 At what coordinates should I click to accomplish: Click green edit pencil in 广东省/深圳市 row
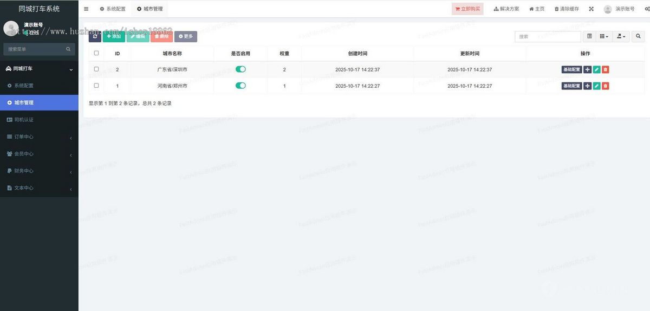pyautogui.click(x=596, y=69)
